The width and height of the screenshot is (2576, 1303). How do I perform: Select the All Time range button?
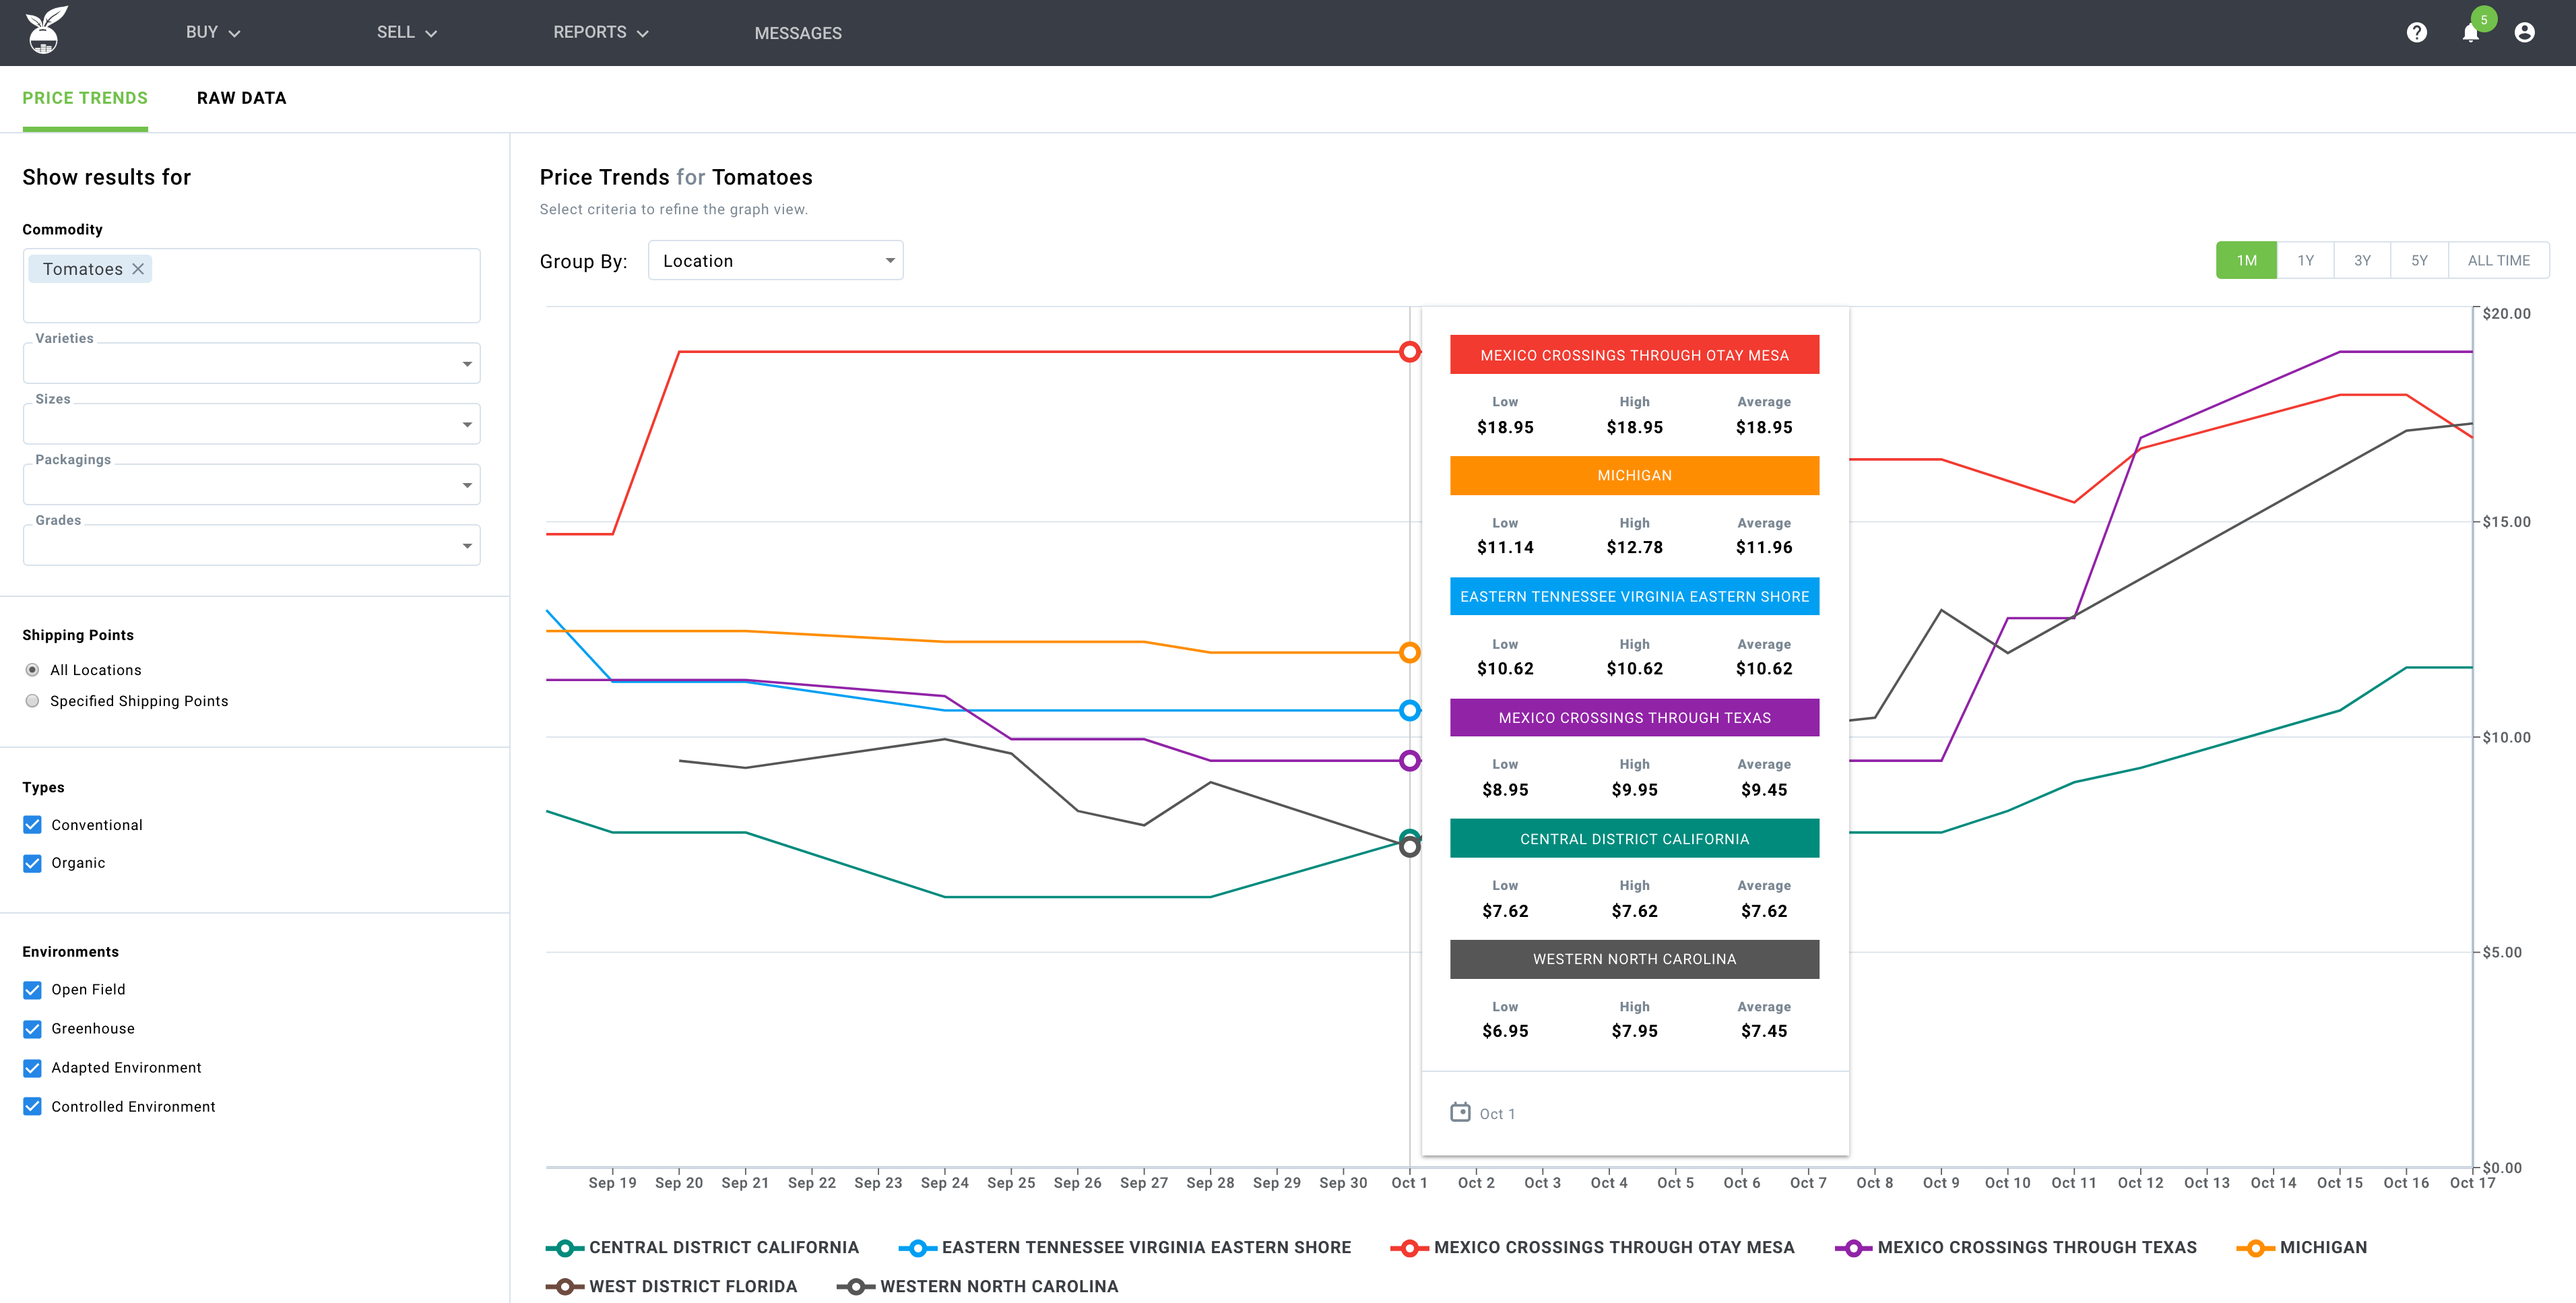(x=2498, y=261)
